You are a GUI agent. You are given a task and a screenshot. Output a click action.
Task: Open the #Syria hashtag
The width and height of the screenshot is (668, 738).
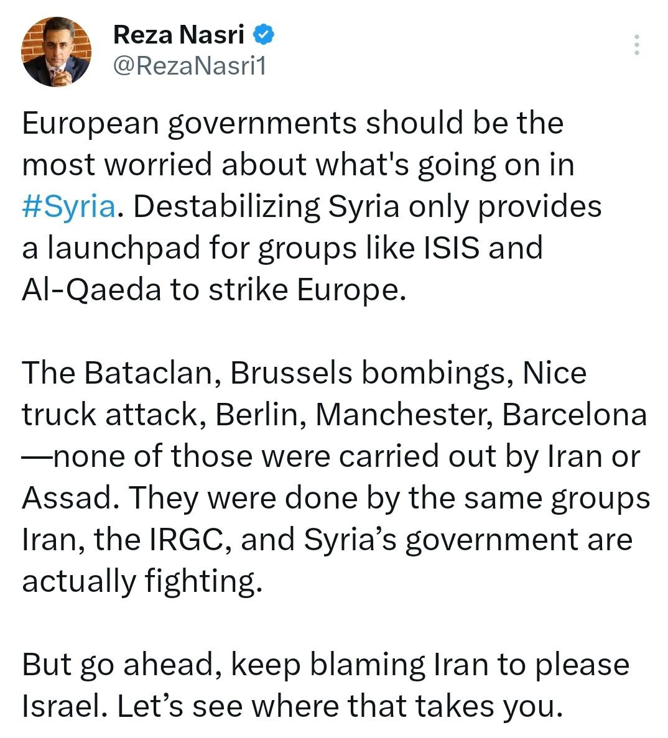[x=68, y=206]
